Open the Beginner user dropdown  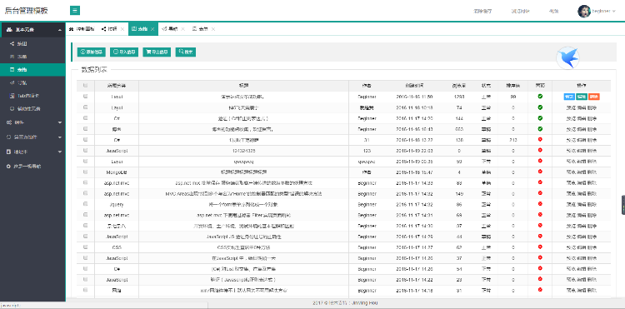click(x=604, y=11)
